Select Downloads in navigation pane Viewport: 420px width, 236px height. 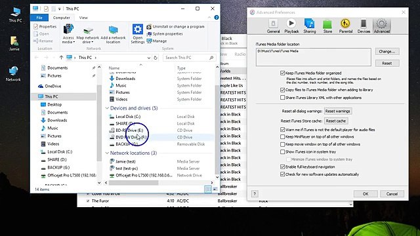[57, 121]
